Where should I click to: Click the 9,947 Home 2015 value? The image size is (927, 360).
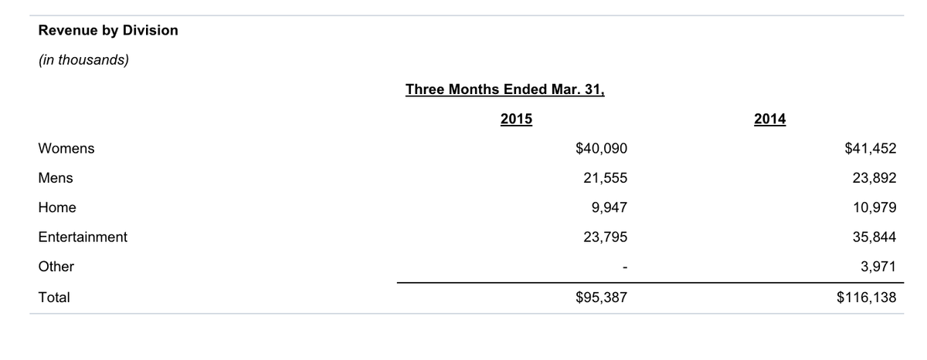pyautogui.click(x=610, y=207)
